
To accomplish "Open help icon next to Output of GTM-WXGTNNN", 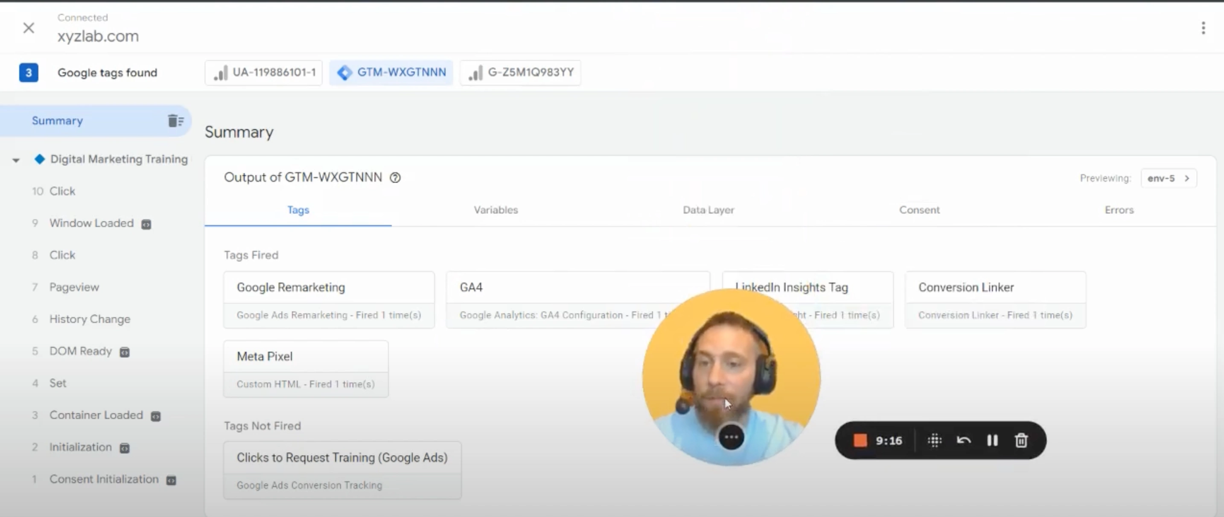I will pyautogui.click(x=395, y=177).
